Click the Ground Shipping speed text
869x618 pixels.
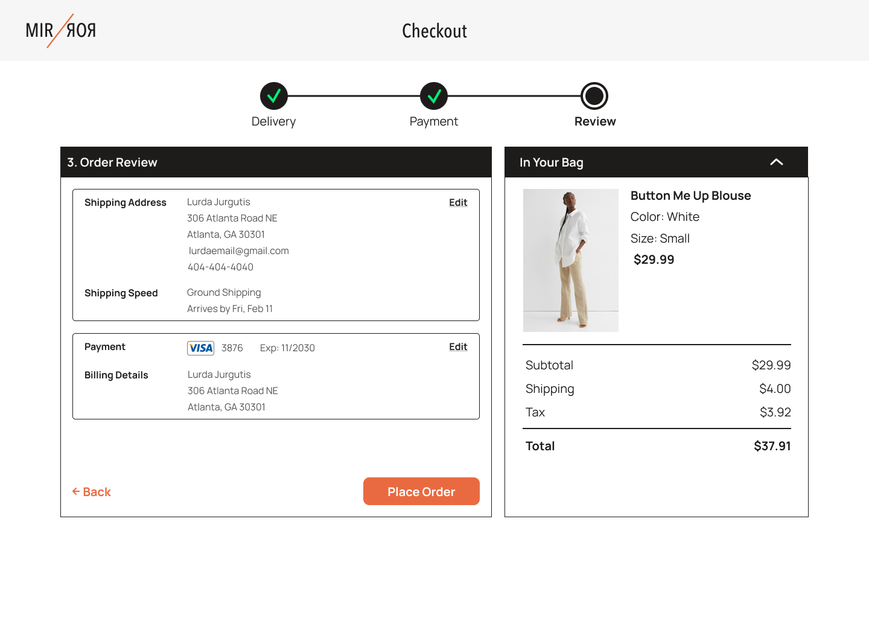(x=224, y=293)
